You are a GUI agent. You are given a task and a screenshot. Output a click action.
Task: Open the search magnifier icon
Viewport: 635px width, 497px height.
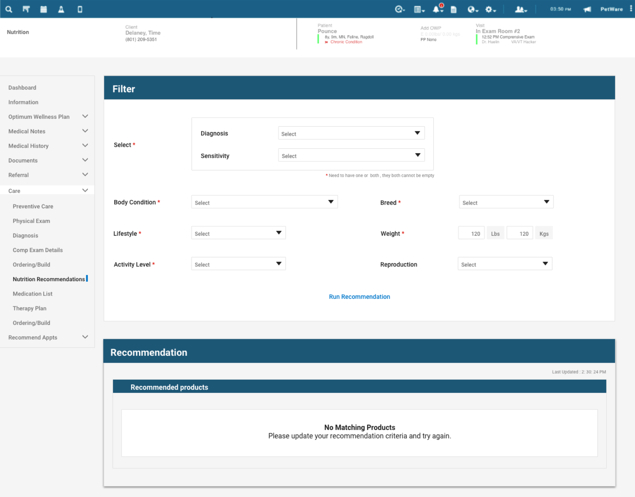pos(9,9)
